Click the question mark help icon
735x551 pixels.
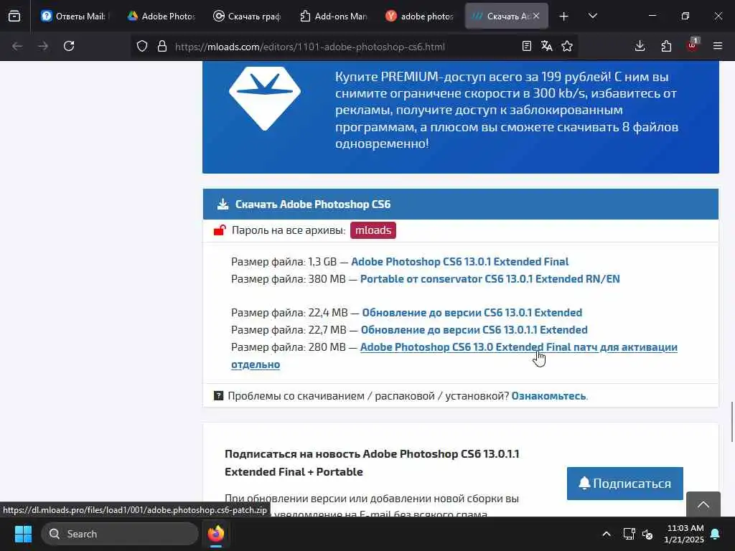pos(218,395)
